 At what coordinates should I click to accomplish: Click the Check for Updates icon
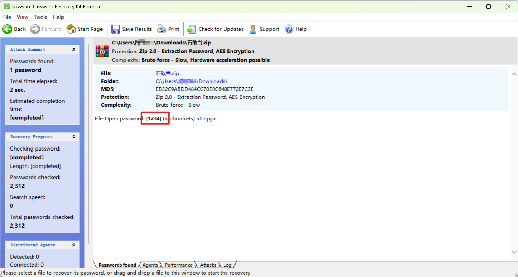(191, 29)
